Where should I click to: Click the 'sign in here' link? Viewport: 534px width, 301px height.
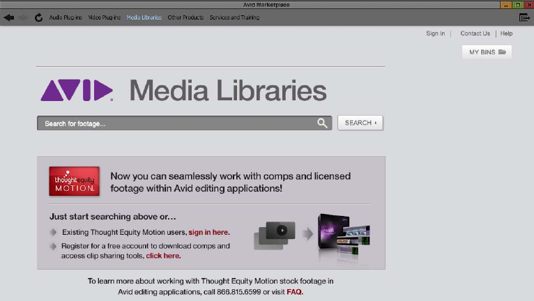[x=209, y=232]
